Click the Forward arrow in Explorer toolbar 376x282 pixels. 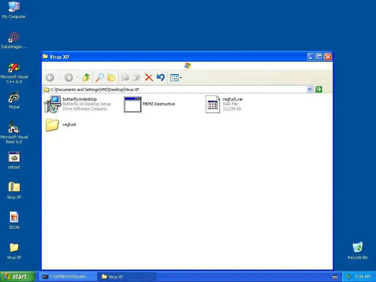click(69, 77)
